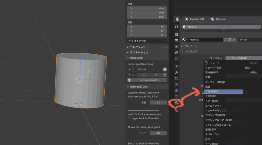262x145 pixels.
Task: Switch to the Modifier properties wrench icon
Action: pyautogui.click(x=176, y=72)
